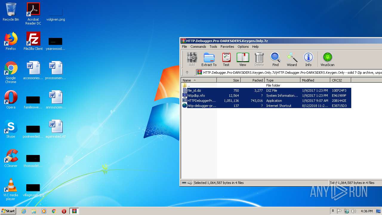
Task: Select the parent folder '..' row
Action: click(266, 85)
